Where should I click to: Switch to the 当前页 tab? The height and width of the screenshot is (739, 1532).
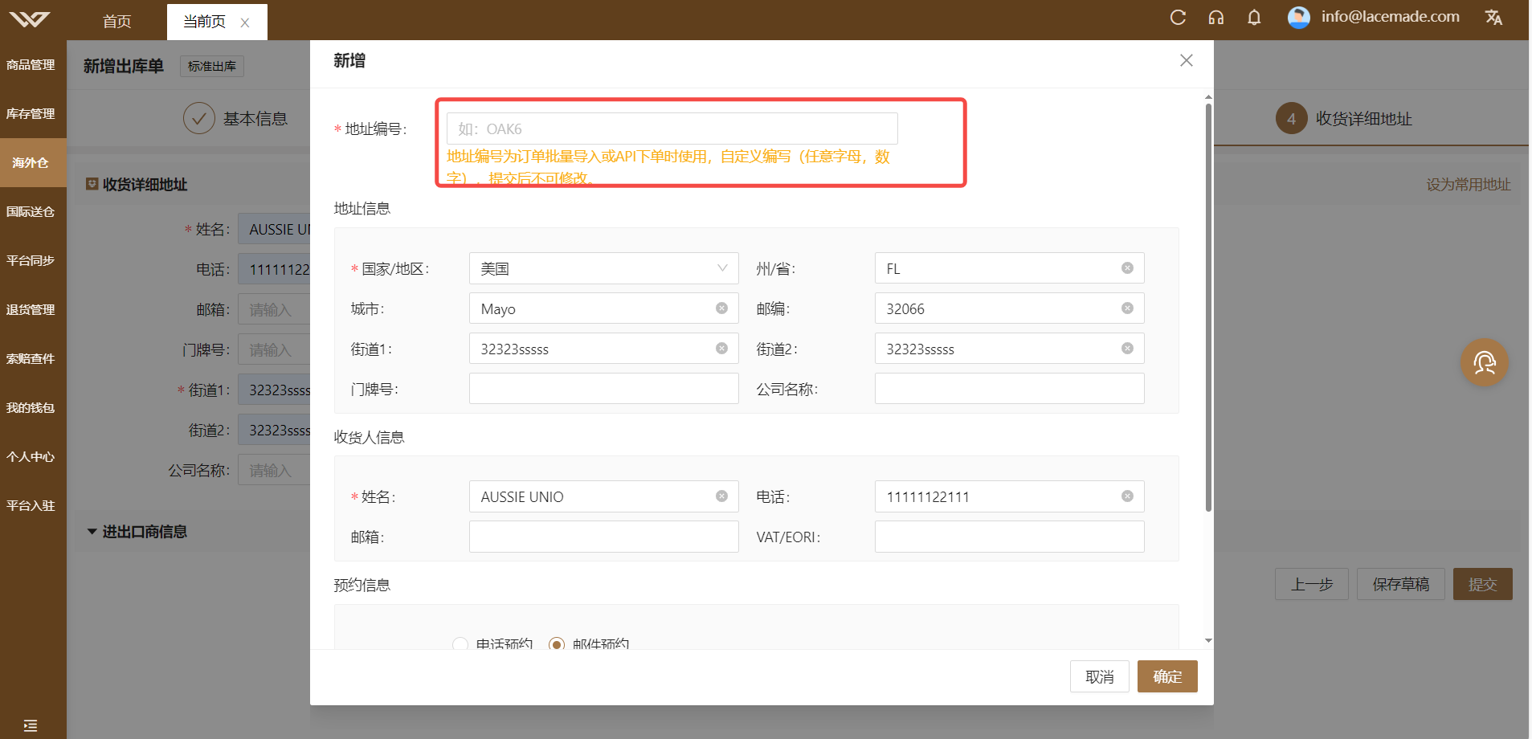point(204,22)
